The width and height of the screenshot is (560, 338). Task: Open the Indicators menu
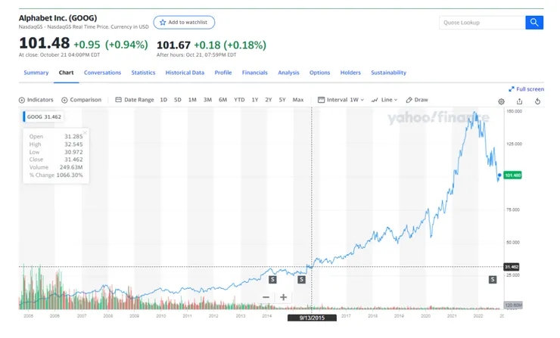tap(36, 100)
